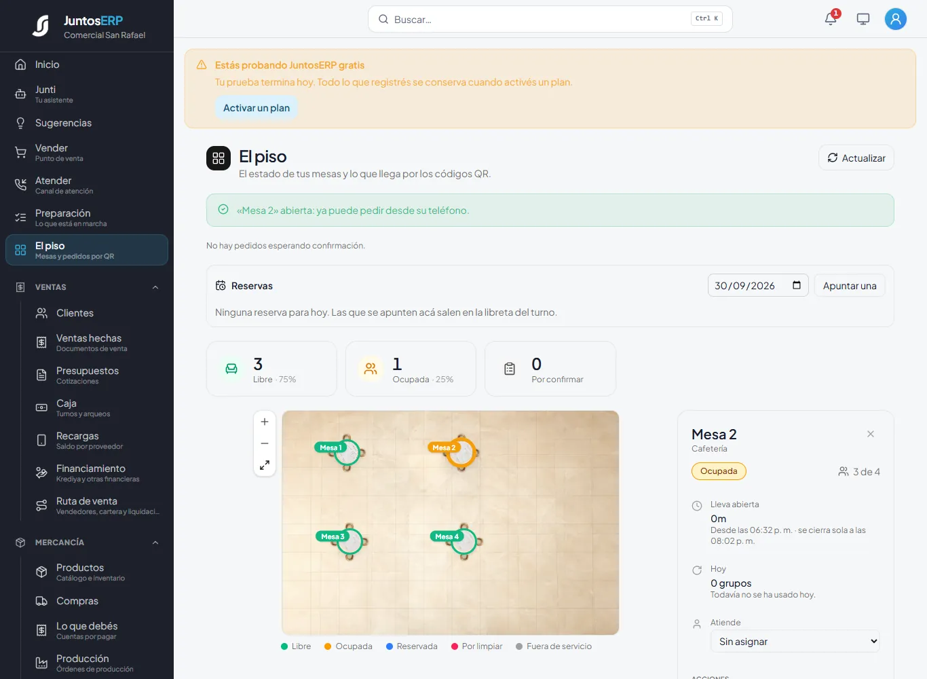Open the Atiende dropdown
Viewport: 927px width, 679px height.
[x=795, y=642]
